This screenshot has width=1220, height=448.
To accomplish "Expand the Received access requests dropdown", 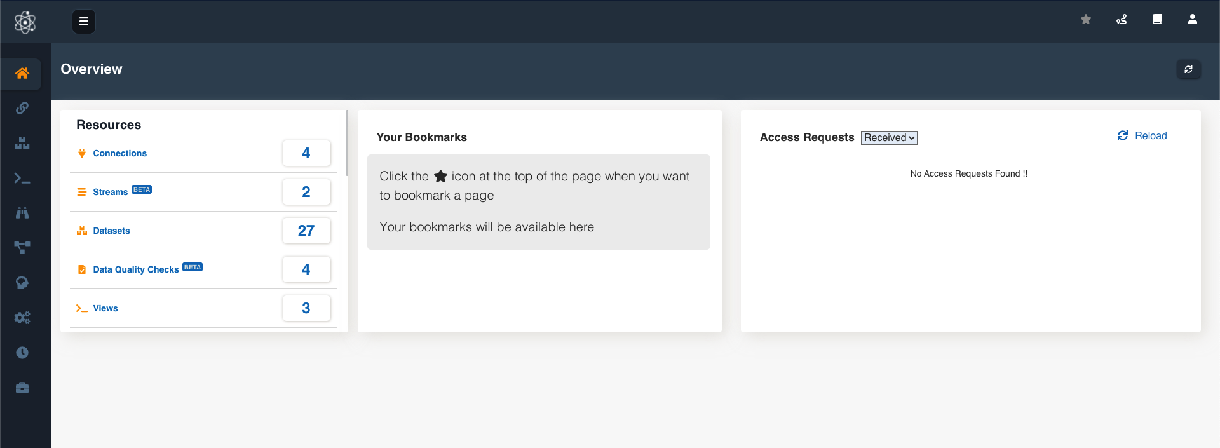I will click(x=889, y=138).
